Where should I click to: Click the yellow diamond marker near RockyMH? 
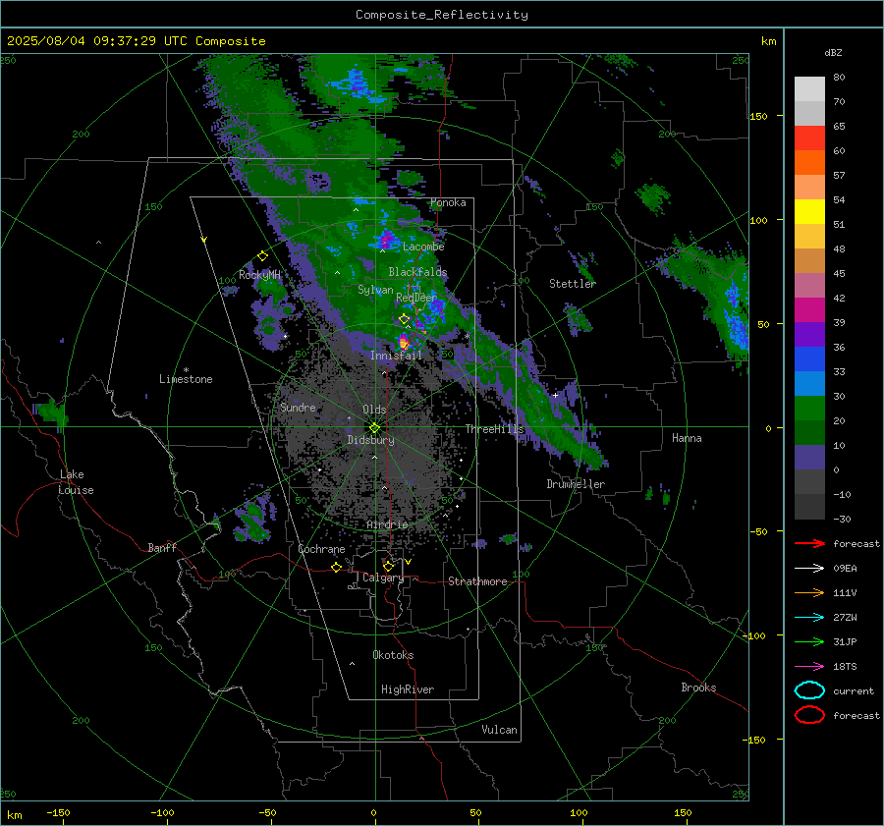(262, 256)
